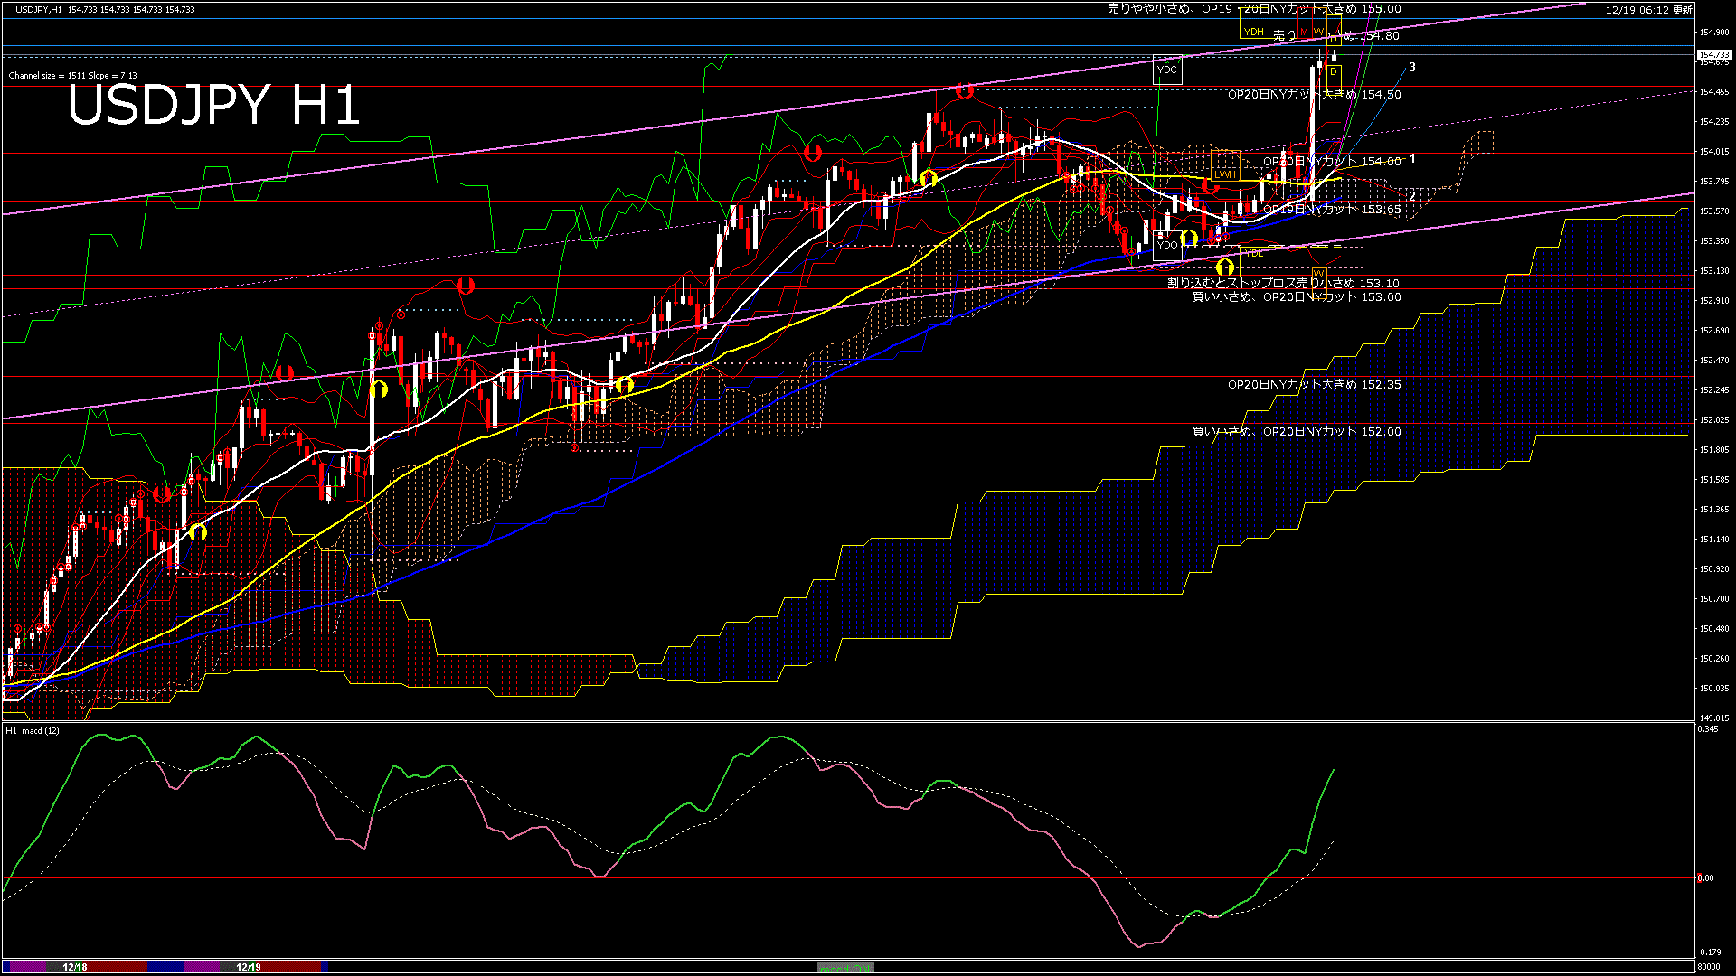Click 151.365 on the price axis
This screenshot has height=976, width=1736.
(x=1714, y=509)
